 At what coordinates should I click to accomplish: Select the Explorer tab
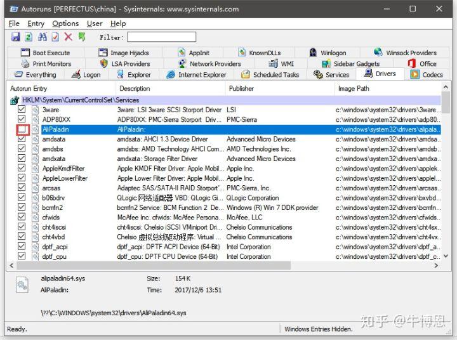tap(134, 75)
